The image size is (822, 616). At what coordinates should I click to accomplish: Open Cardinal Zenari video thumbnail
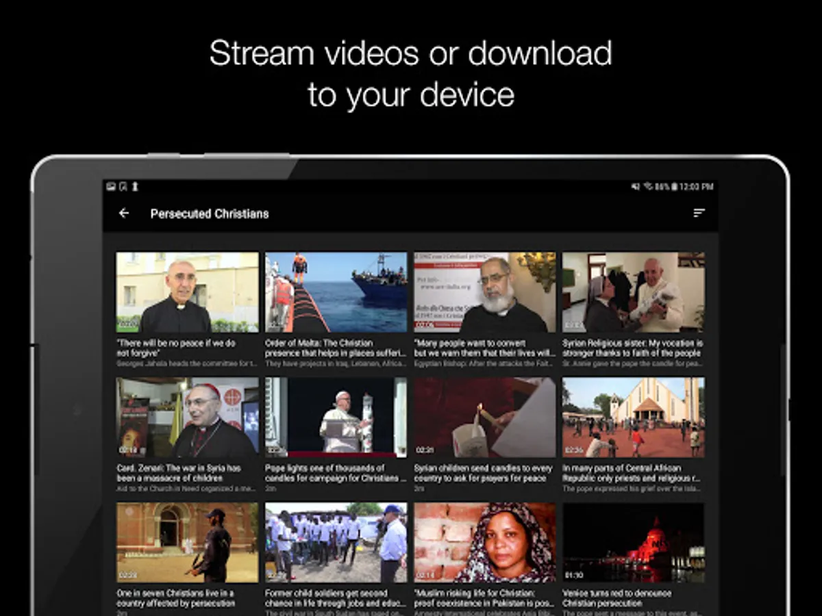coord(187,418)
